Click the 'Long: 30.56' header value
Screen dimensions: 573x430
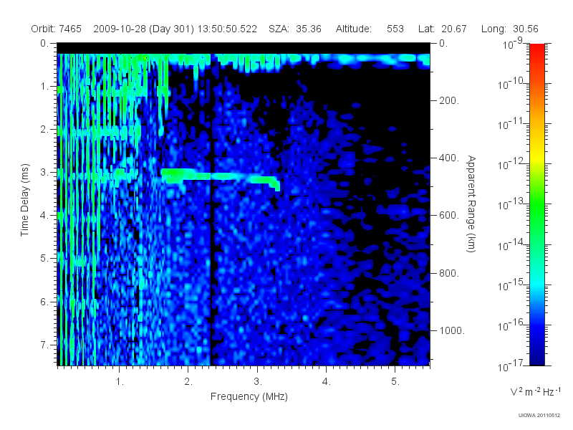pos(510,29)
